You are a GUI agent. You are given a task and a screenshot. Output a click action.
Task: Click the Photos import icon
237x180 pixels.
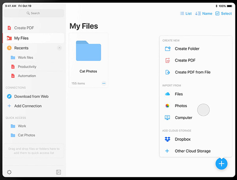pyautogui.click(x=167, y=106)
